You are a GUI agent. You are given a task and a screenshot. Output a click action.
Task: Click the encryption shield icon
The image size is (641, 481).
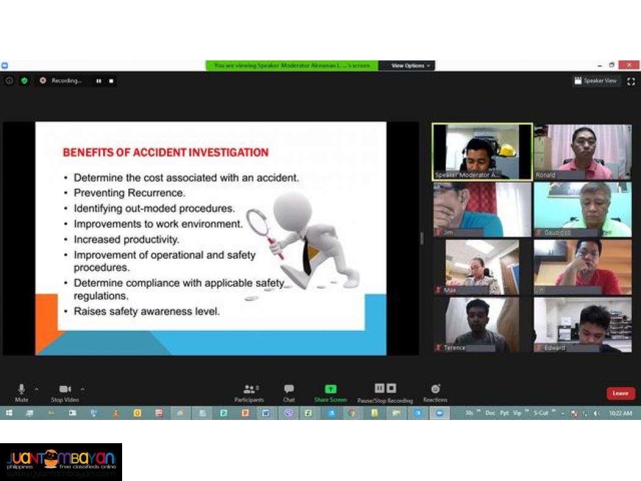click(24, 81)
